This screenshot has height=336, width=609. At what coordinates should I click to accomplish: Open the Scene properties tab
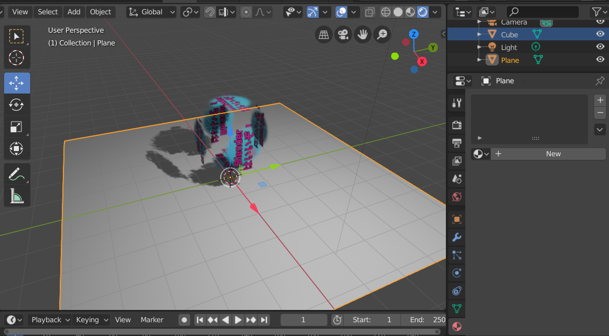[x=457, y=179]
